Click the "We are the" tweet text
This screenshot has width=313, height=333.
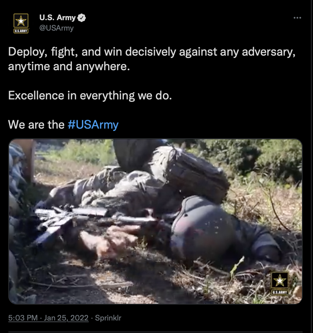tap(36, 124)
